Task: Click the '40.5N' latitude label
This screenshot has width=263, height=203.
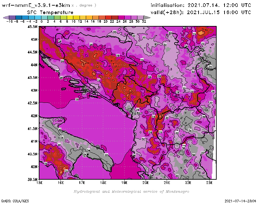Action: click(33, 154)
